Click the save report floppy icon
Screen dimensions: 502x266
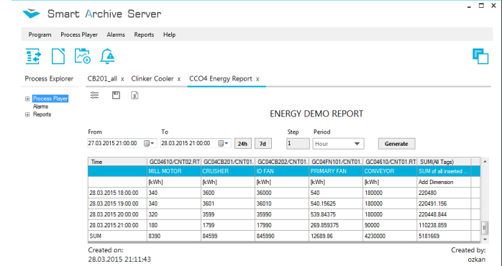(116, 95)
